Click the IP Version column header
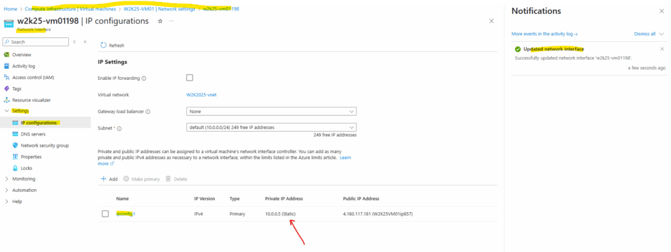This screenshot has width=671, height=252. 204,198
